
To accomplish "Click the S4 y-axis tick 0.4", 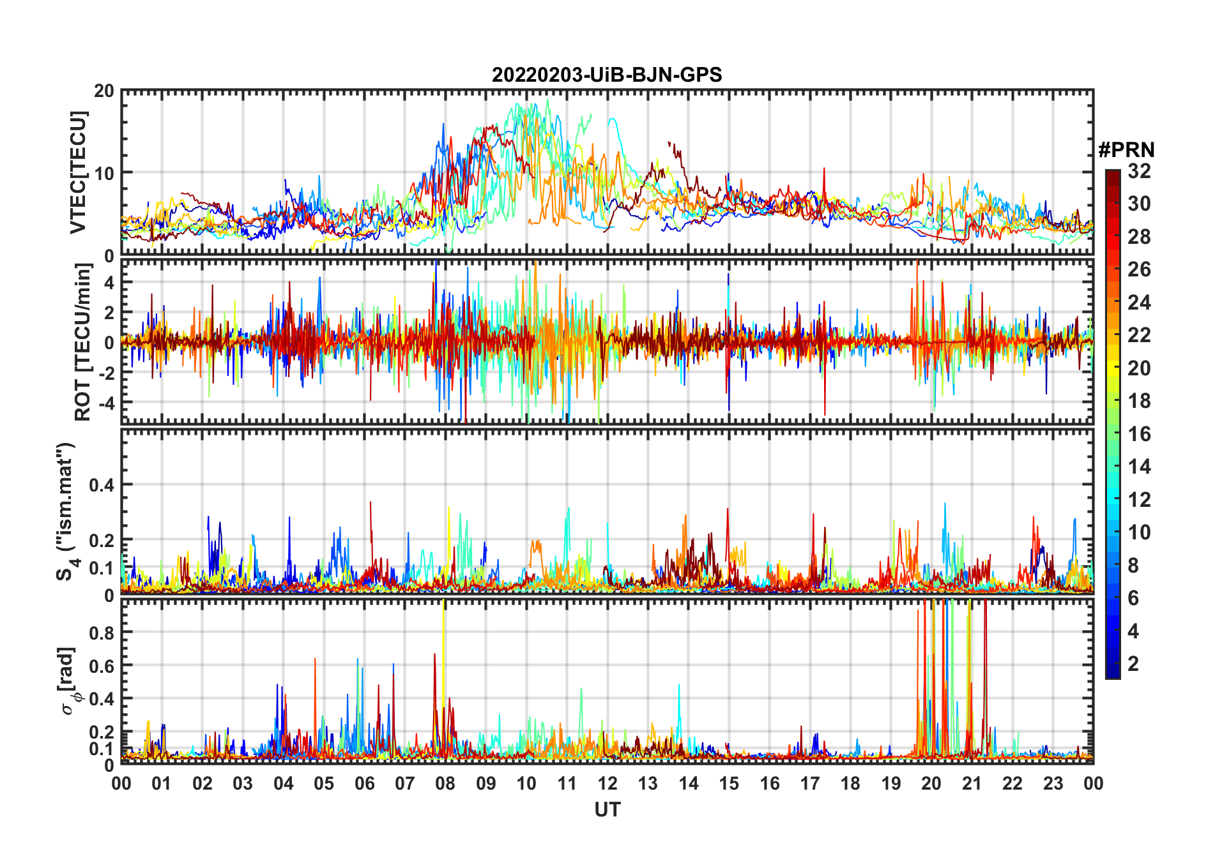I will tap(102, 485).
